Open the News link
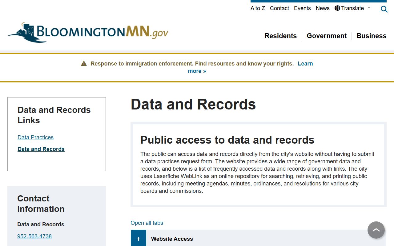 (x=323, y=8)
